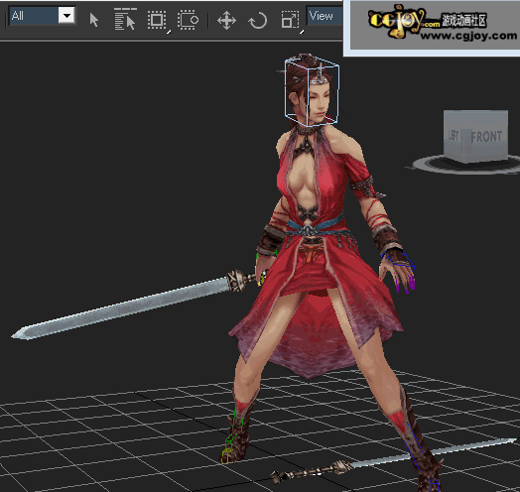
Task: Open the 'View' reference coordinate dropdown
Action: pyautogui.click(x=325, y=16)
